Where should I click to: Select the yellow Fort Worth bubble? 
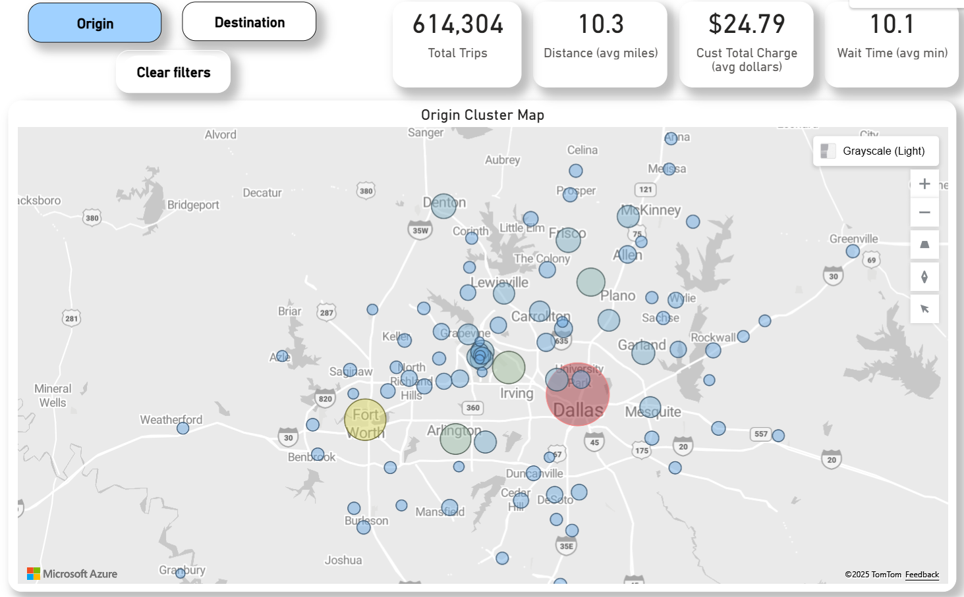tap(365, 419)
